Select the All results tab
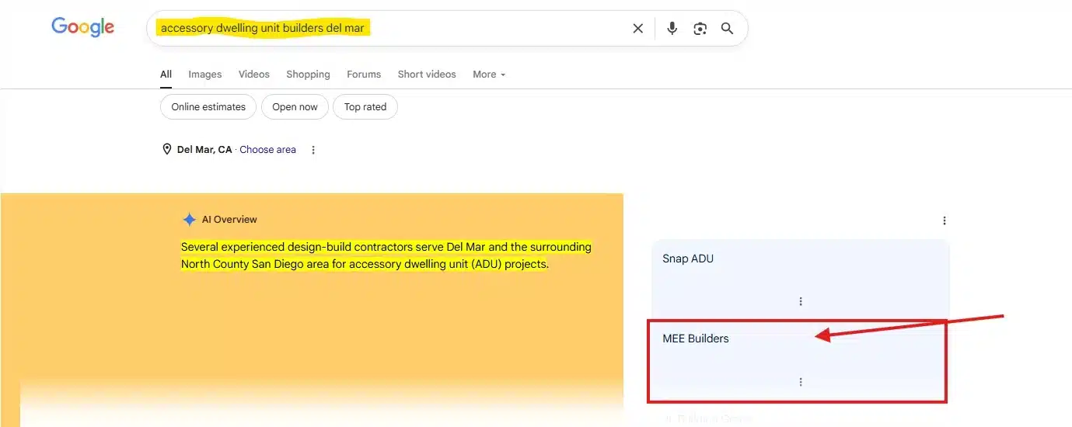This screenshot has width=1072, height=427. (166, 75)
